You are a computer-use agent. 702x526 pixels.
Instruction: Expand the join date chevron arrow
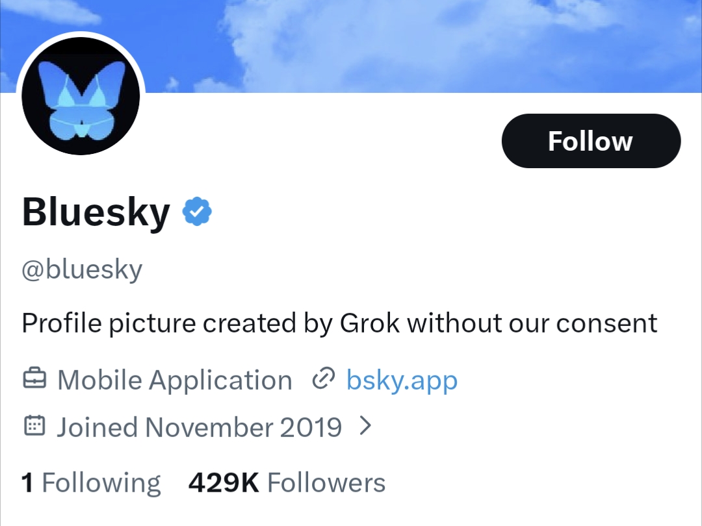(x=366, y=426)
